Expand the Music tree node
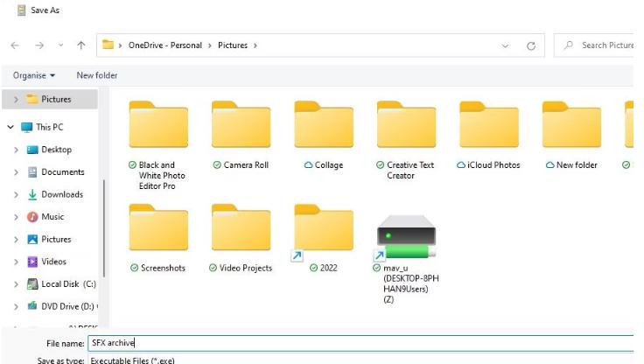 (16, 217)
